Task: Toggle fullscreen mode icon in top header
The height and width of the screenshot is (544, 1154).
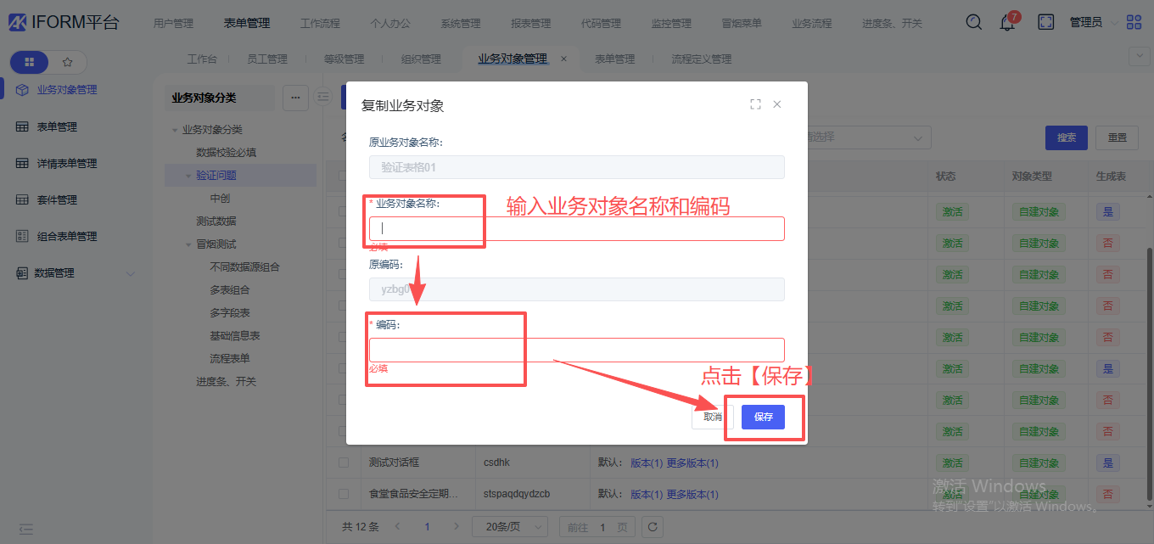Action: (1046, 23)
